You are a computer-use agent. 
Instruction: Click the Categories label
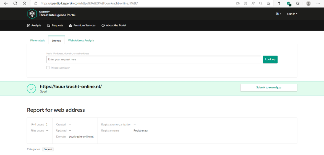point(33,149)
